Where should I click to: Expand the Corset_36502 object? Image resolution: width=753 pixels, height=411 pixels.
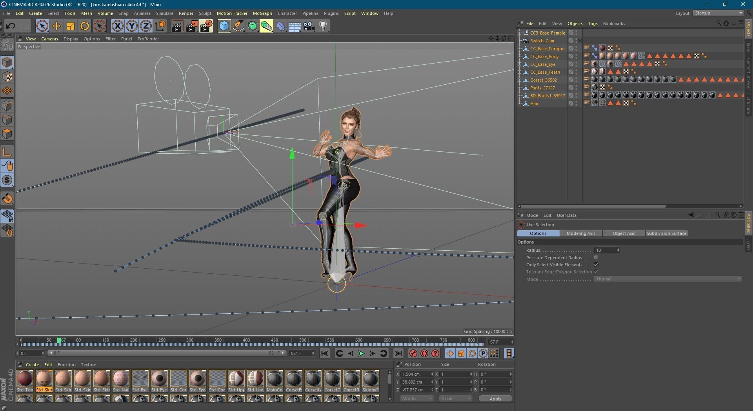pyautogui.click(x=520, y=80)
